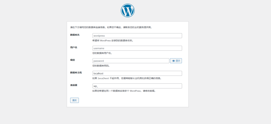271x124 pixels.
Task: Click the 数据库主机 localhost field
Action: (137, 73)
